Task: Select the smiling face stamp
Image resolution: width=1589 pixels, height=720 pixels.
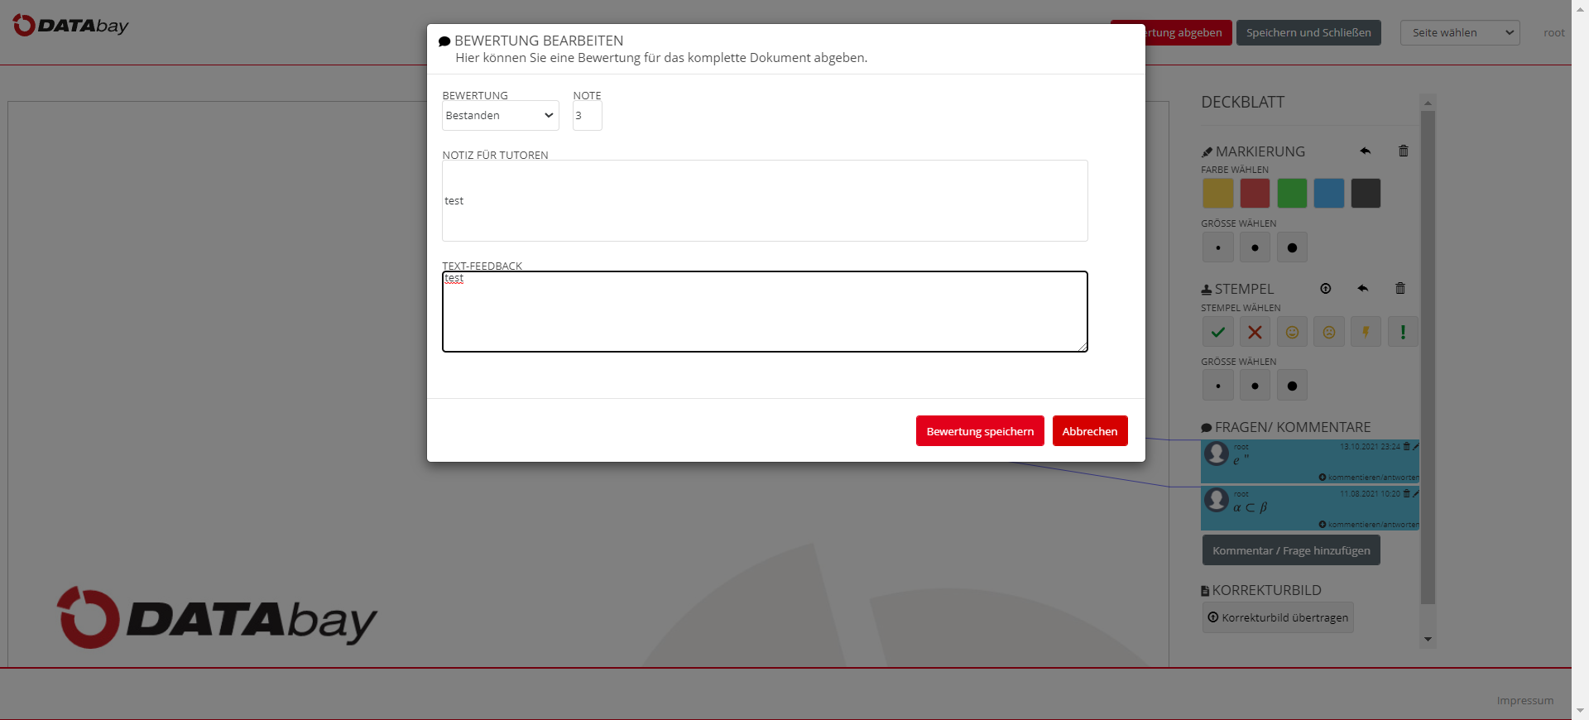Action: point(1292,332)
